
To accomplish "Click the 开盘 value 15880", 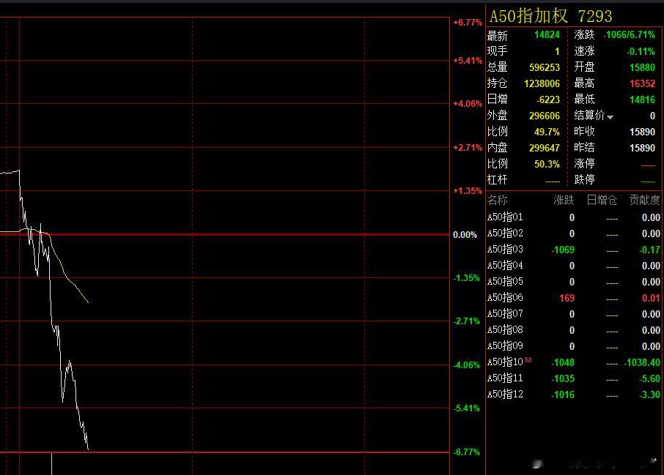I will tap(643, 67).
